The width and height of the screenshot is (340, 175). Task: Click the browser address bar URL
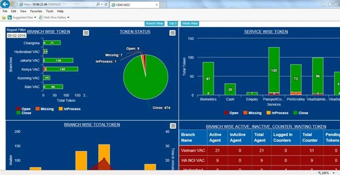[57, 4]
